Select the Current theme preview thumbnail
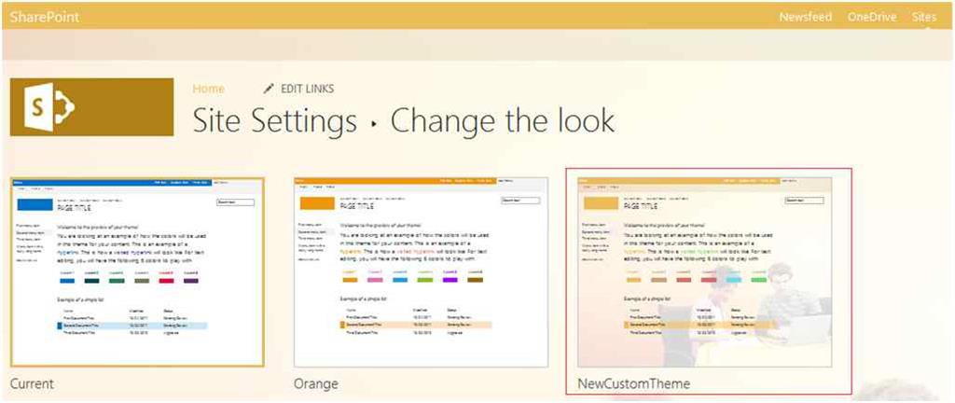 tap(137, 272)
